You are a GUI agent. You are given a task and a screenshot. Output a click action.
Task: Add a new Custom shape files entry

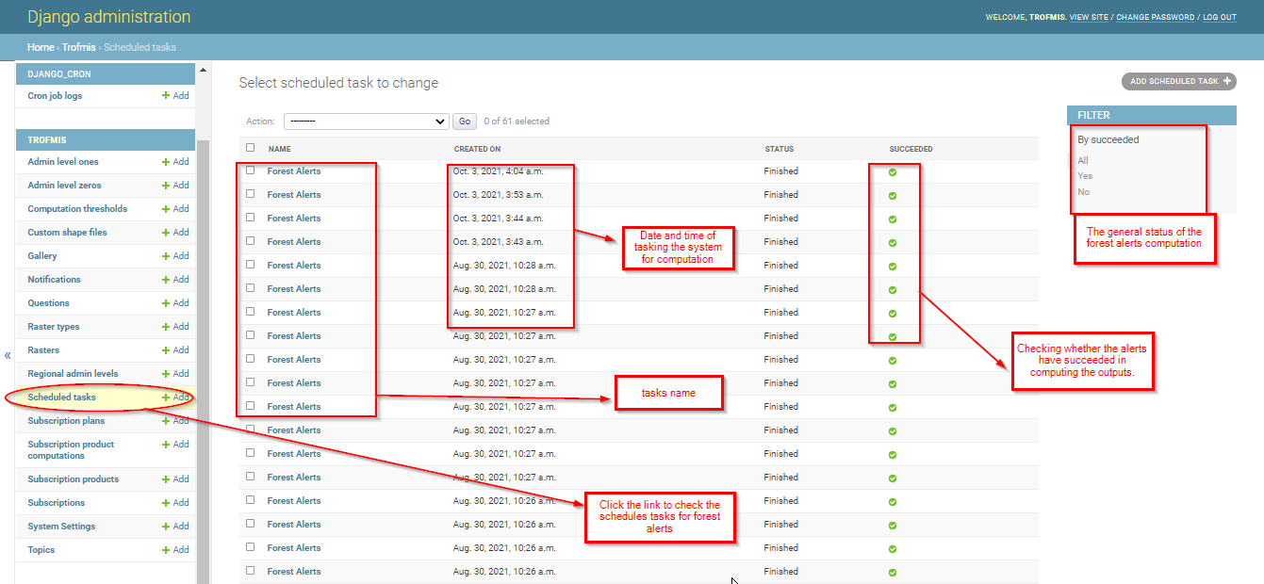[175, 233]
